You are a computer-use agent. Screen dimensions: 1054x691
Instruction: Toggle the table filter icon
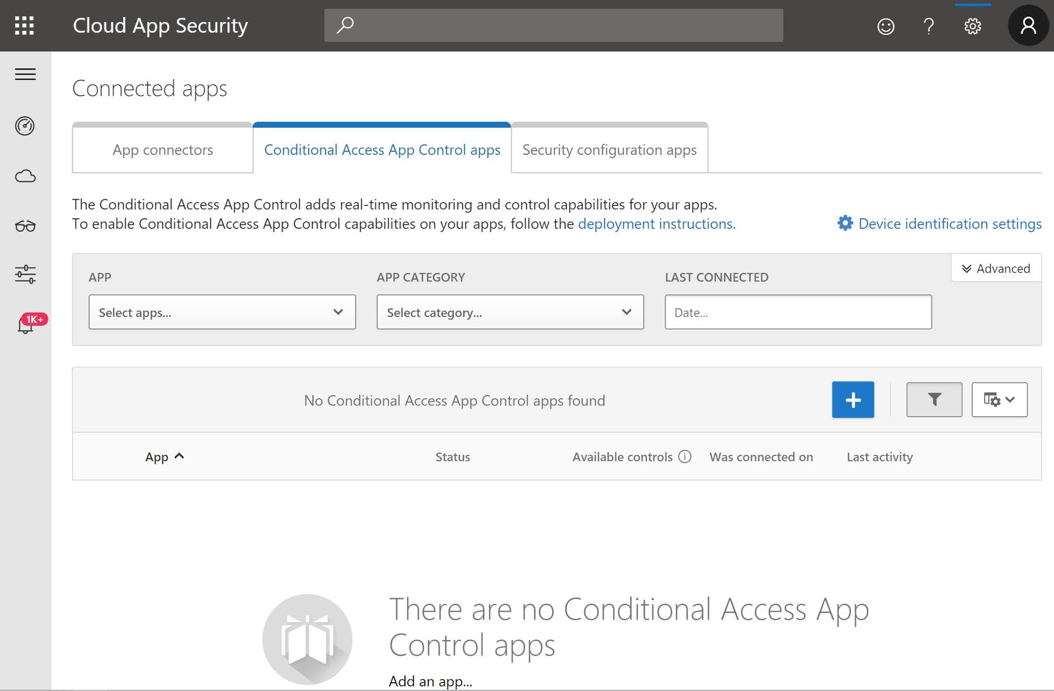tap(934, 400)
